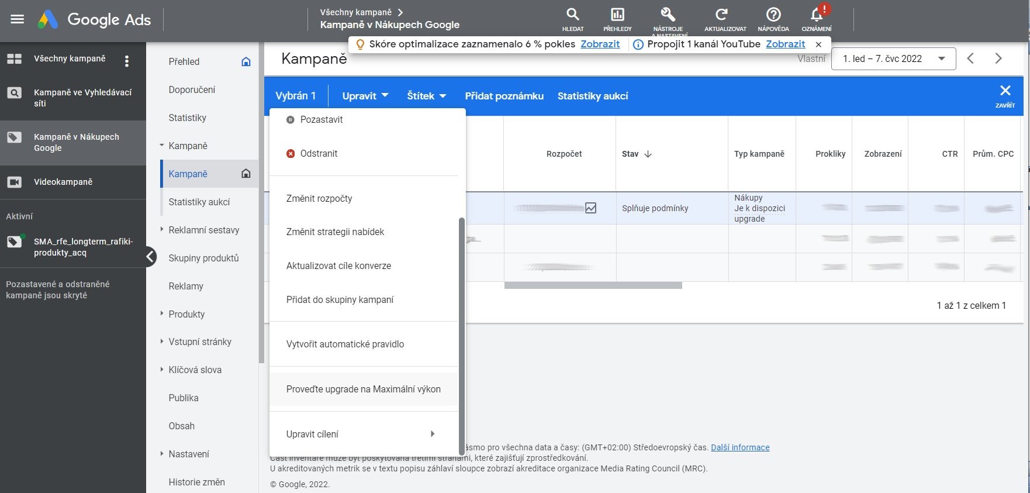Screen dimensions: 1030x493
Task: Select Proveďte upgrade na Maximální výkon
Action: (x=364, y=389)
